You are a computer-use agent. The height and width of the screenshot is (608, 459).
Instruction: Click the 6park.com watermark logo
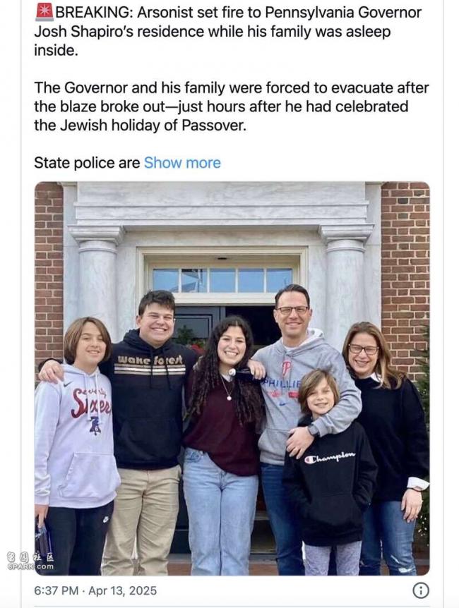click(30, 561)
